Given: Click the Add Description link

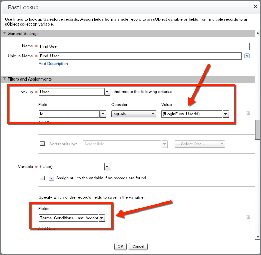Looking at the screenshot, I should (53, 64).
